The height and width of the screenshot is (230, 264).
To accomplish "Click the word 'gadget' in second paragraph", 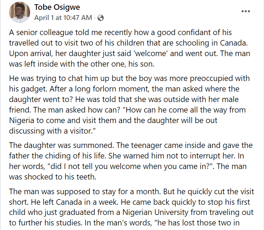I will [x=34, y=89].
